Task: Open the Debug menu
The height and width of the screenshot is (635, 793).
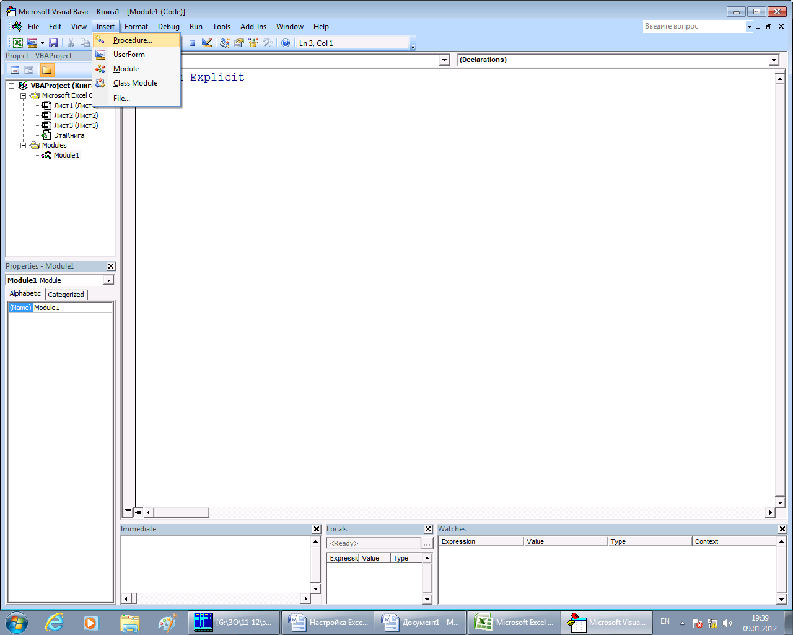Action: click(x=169, y=27)
